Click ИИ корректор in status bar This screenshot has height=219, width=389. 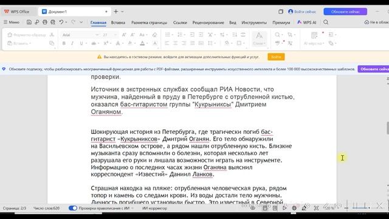[x=154, y=208]
